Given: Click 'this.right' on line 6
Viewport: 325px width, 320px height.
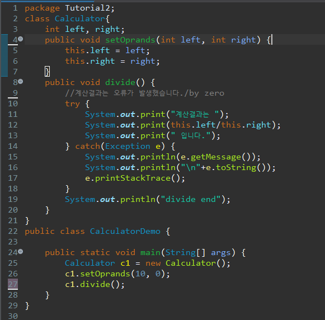Looking at the screenshot, I should pyautogui.click(x=90, y=61).
